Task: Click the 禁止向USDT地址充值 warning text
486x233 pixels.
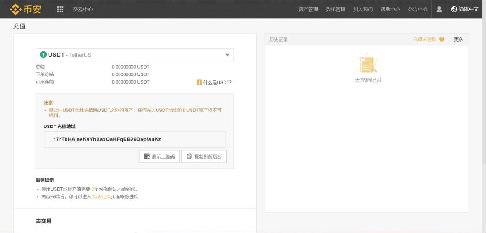Action: pyautogui.click(x=135, y=113)
